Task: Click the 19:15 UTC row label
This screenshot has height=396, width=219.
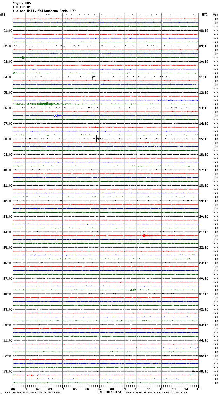Action: 204,201
